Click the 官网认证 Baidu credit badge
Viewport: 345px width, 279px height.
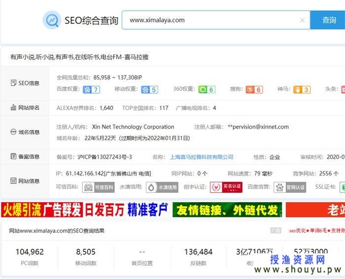tap(290, 187)
